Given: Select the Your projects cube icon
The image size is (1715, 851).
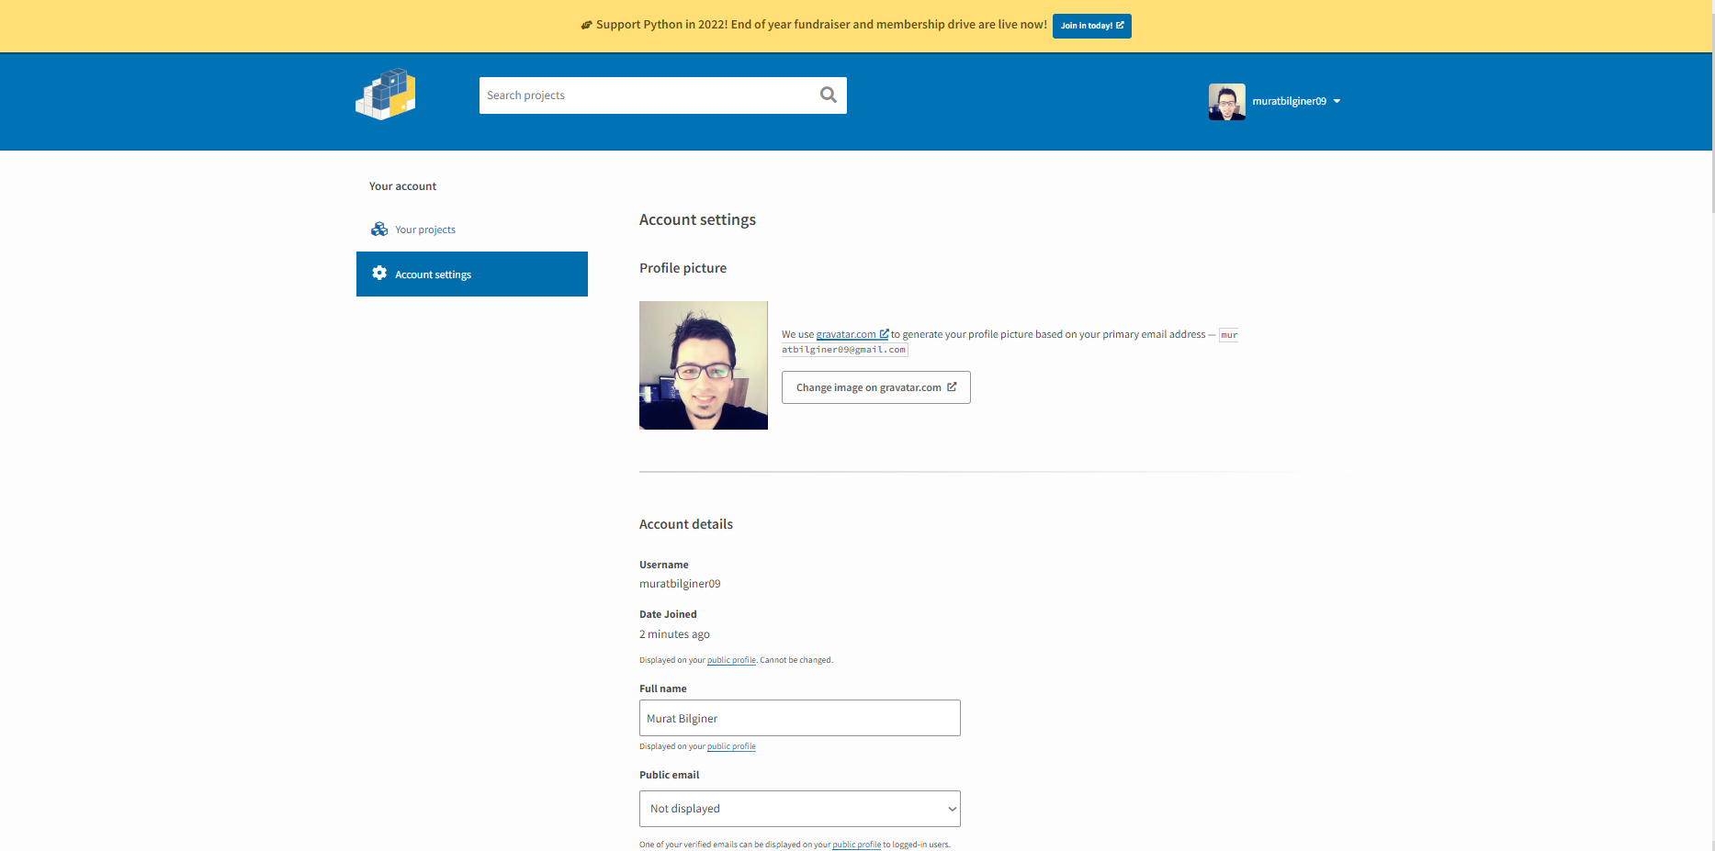Looking at the screenshot, I should coord(379,229).
